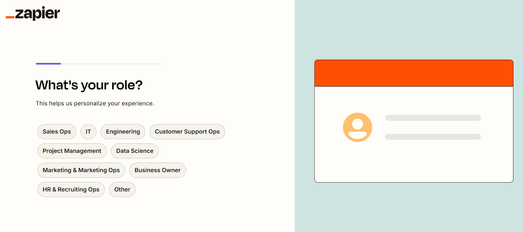Screen dimensions: 523x232
Task: Pick Marketing & Marketing Ops
Action: [x=81, y=170]
